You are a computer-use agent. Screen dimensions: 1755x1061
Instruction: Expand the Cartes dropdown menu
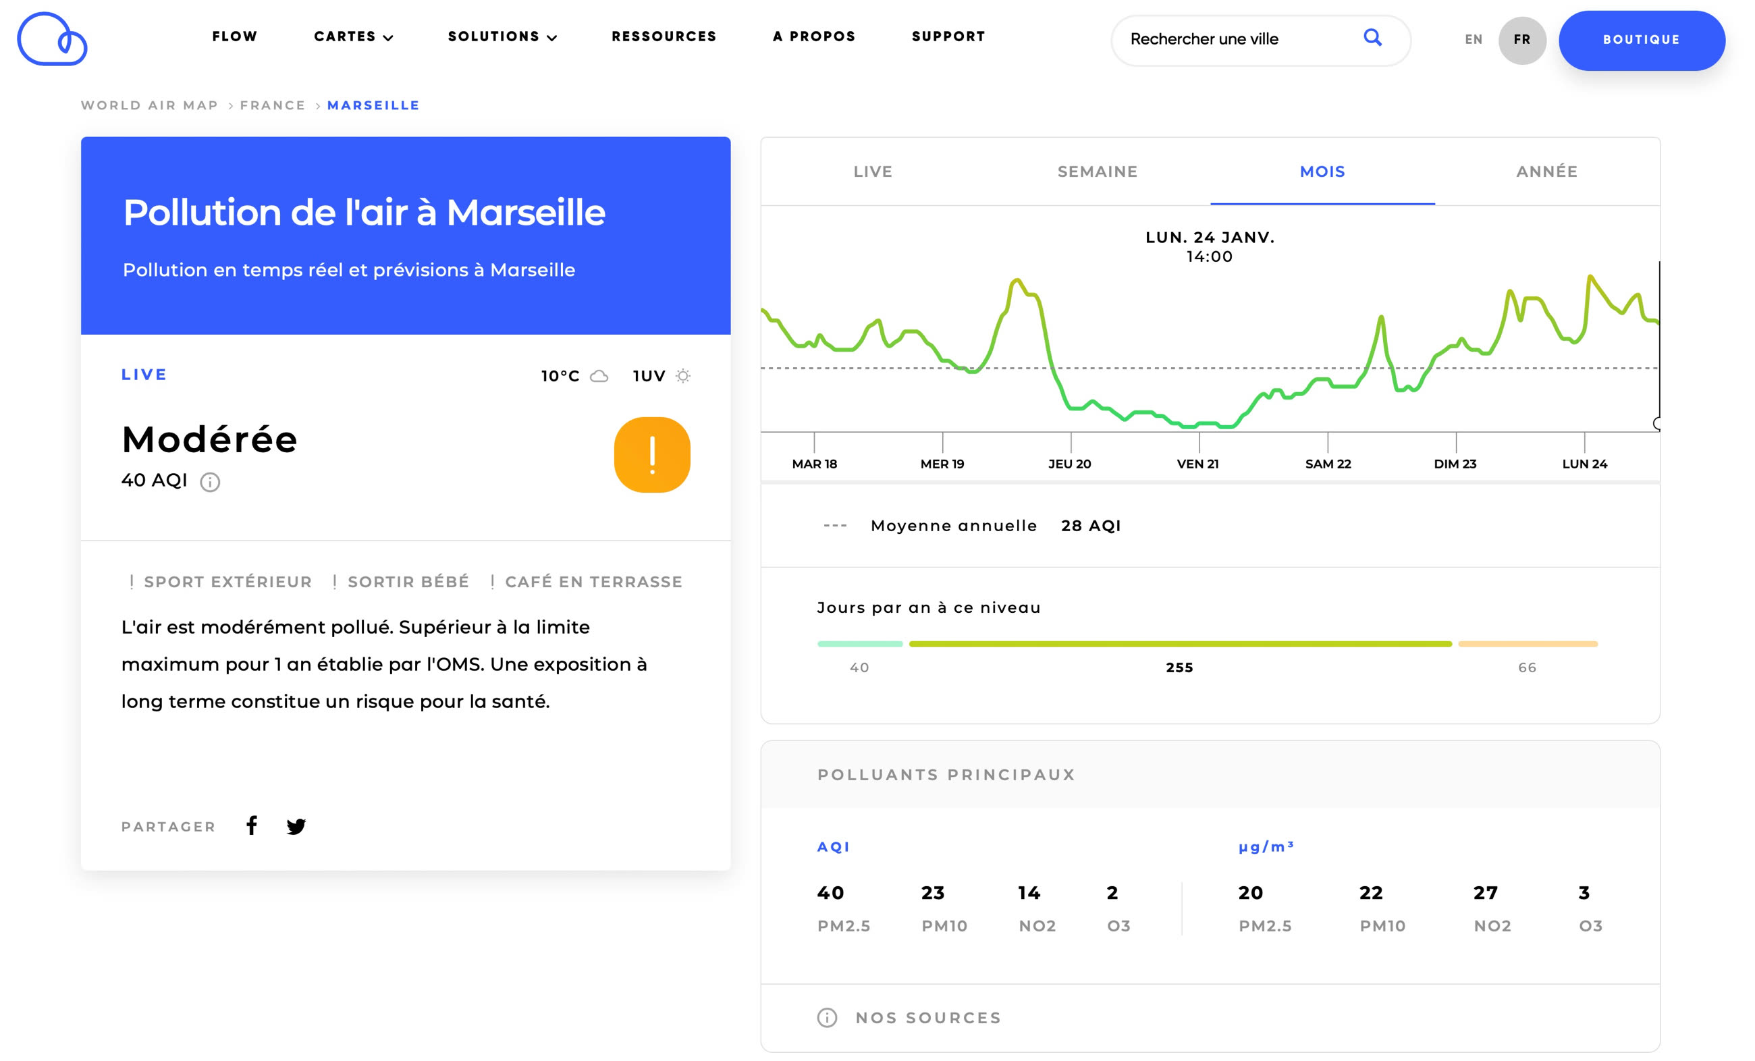click(353, 37)
